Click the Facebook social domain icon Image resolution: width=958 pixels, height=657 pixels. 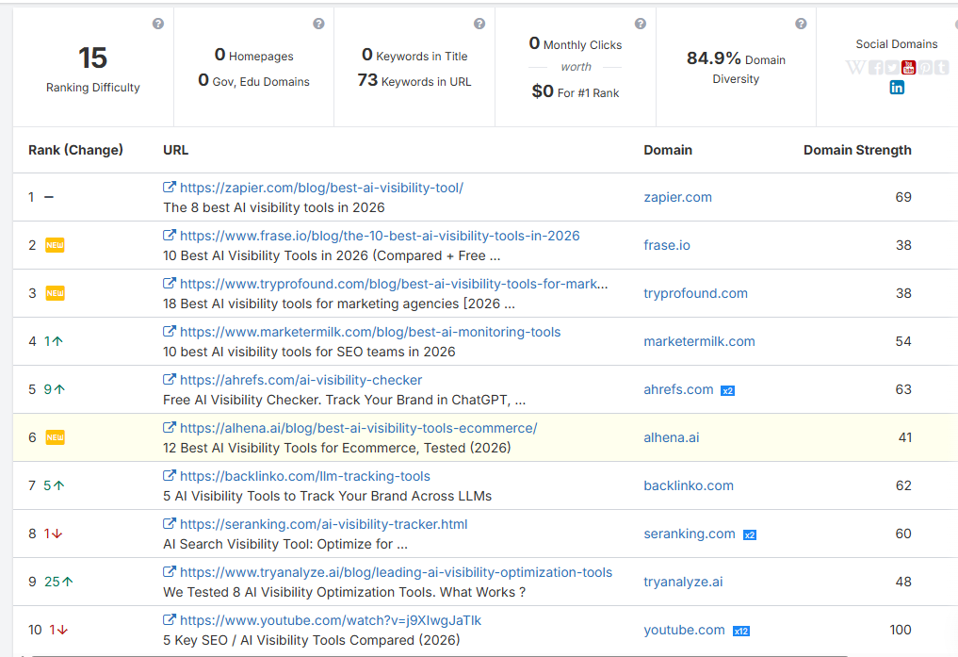coord(875,67)
